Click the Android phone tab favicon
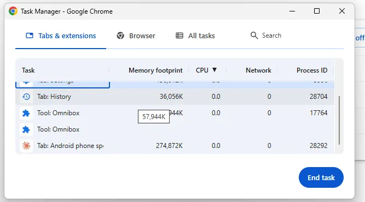Image resolution: width=365 pixels, height=202 pixels. pos(26,146)
